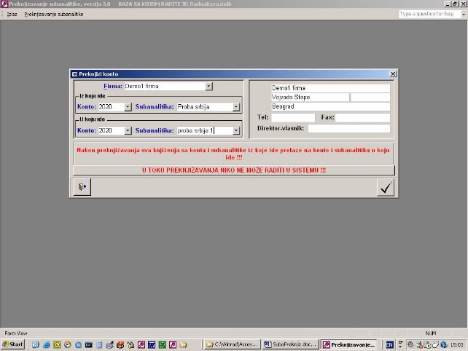Confirm with the checkmark button
The height and width of the screenshot is (351, 468).
(x=386, y=187)
